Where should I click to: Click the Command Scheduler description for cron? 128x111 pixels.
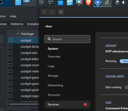click(117, 108)
